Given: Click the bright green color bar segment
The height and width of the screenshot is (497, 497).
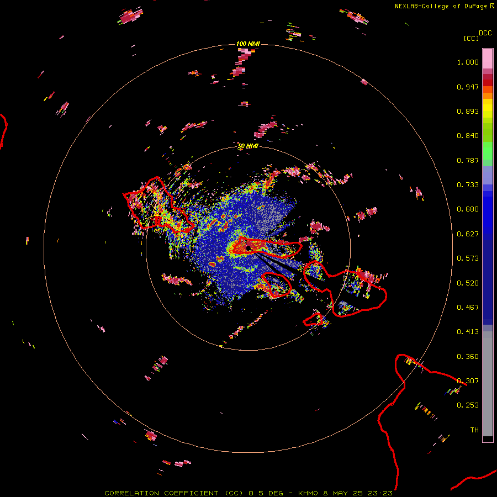Looking at the screenshot, I should 488,151.
